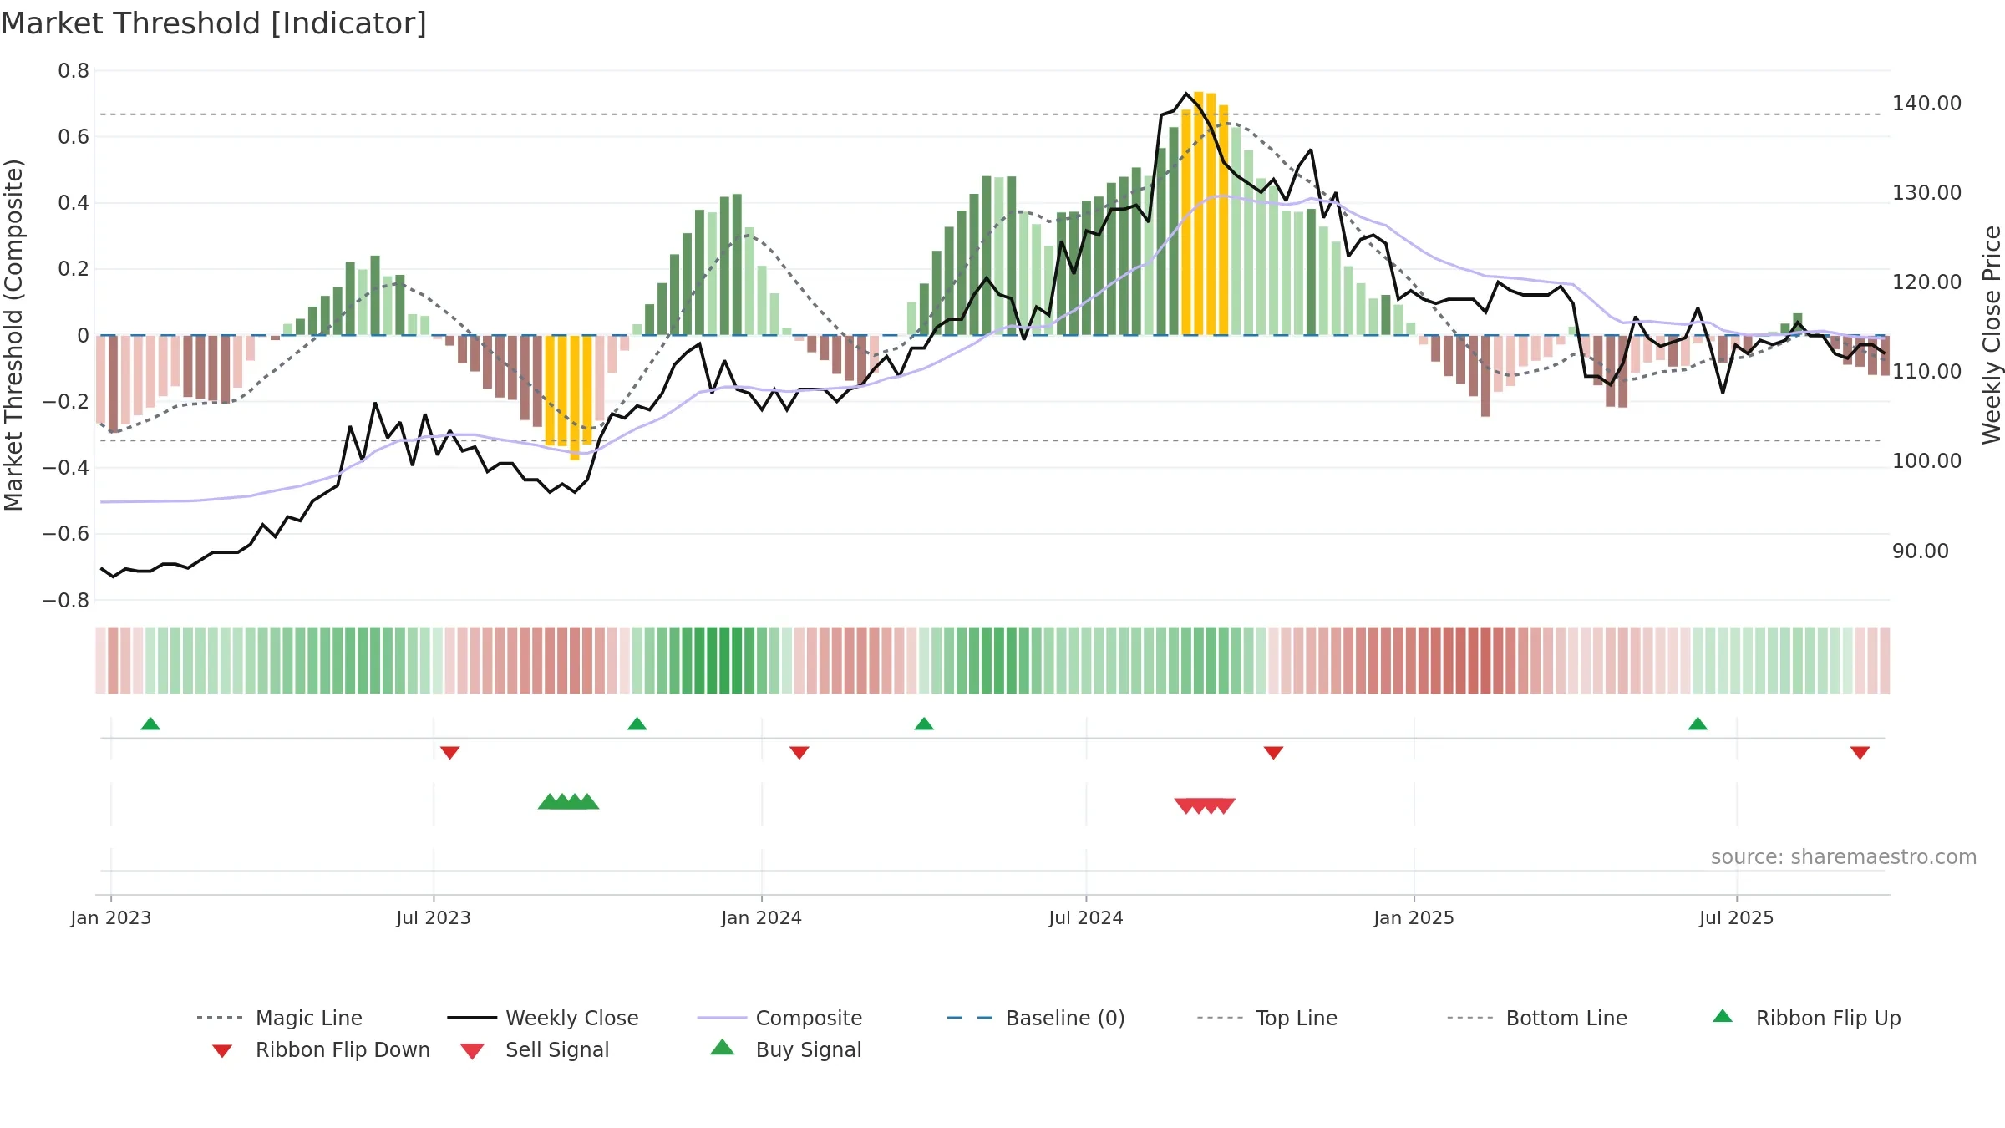2005x1128 pixels.
Task: Click the 0.4 left axis tick label
Action: point(74,203)
